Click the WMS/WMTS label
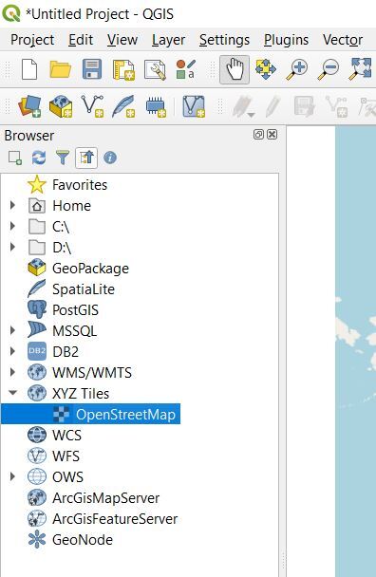The width and height of the screenshot is (376, 577). coord(92,372)
